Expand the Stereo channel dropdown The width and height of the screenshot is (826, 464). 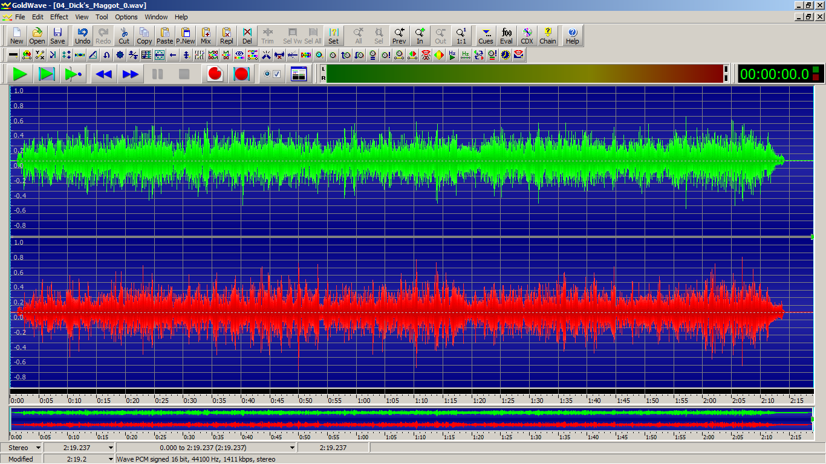38,448
